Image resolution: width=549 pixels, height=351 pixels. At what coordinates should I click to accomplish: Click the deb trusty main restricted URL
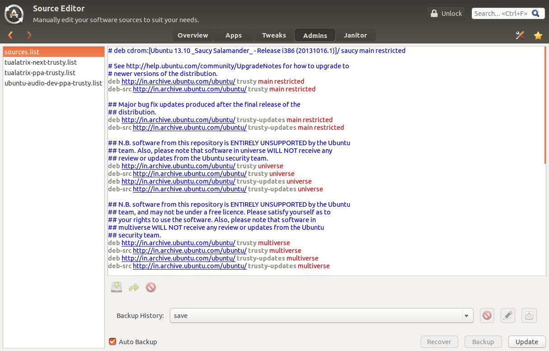pyautogui.click(x=178, y=81)
